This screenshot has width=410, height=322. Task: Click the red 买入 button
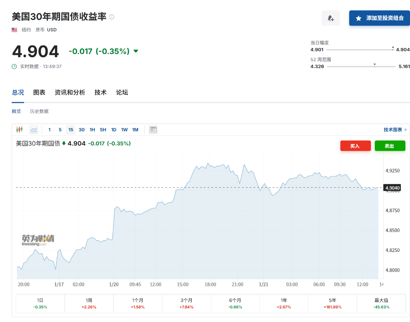(x=355, y=146)
